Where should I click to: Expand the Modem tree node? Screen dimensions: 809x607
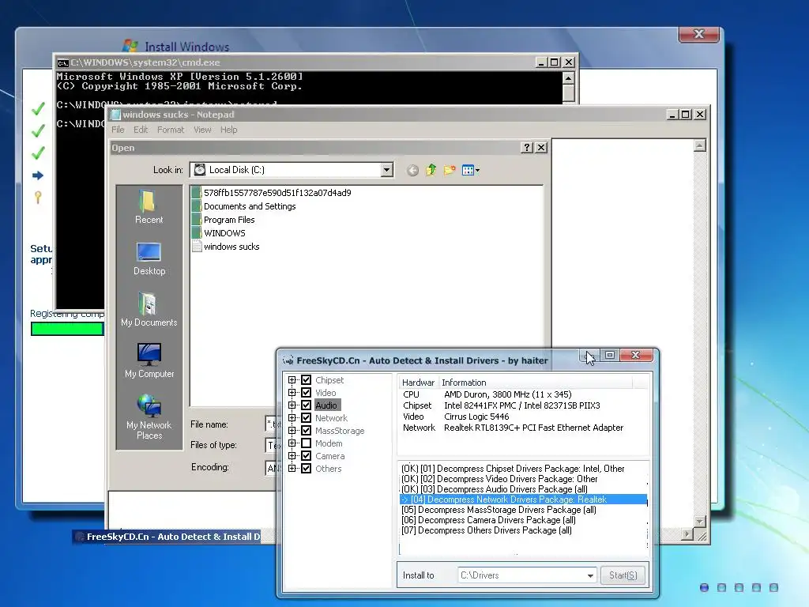click(x=292, y=443)
